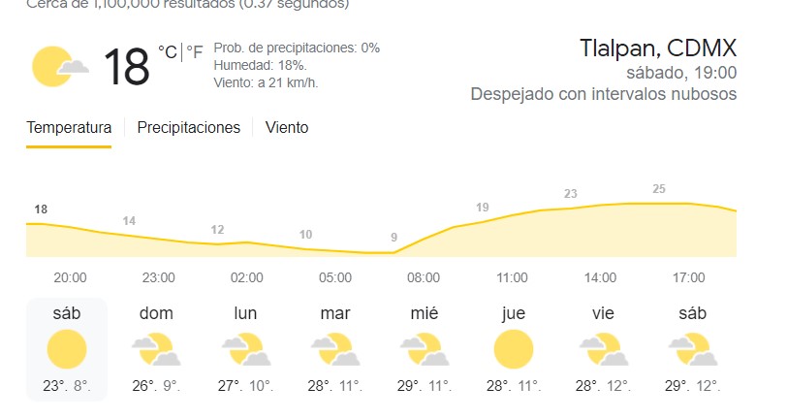
Task: Click the current weather sun-cloud icon
Action: [x=60, y=66]
